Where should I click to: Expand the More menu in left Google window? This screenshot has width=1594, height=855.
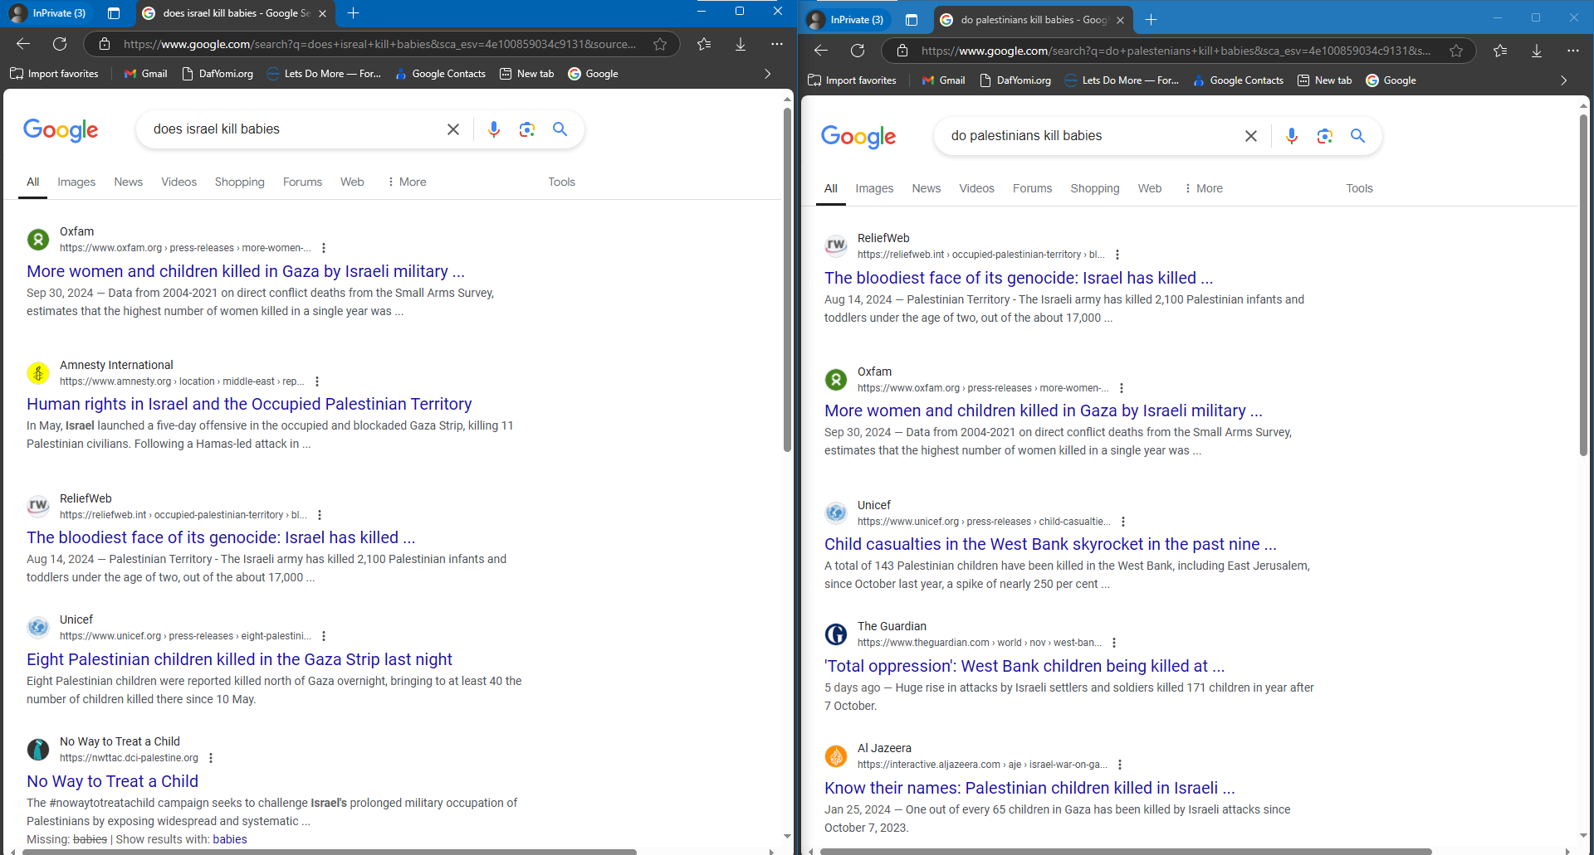click(x=406, y=182)
